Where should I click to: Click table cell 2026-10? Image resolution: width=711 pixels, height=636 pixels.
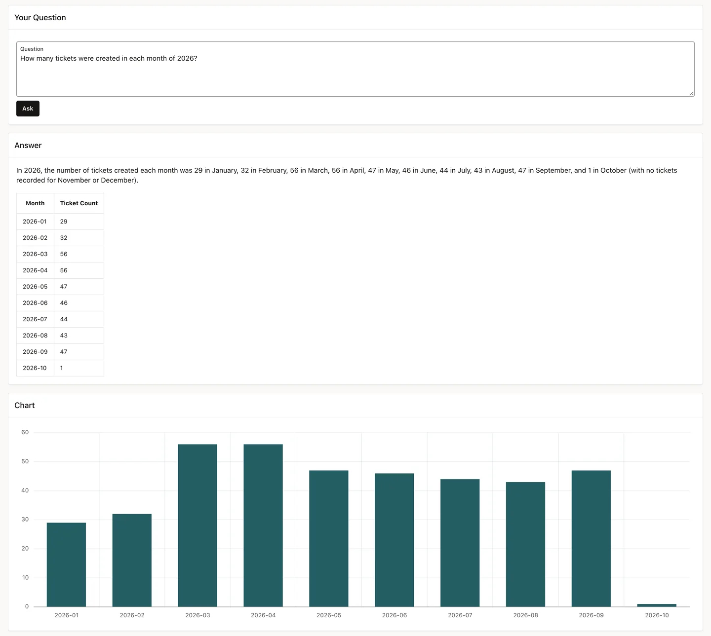click(35, 368)
